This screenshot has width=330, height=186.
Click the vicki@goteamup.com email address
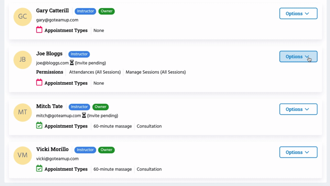click(x=57, y=159)
